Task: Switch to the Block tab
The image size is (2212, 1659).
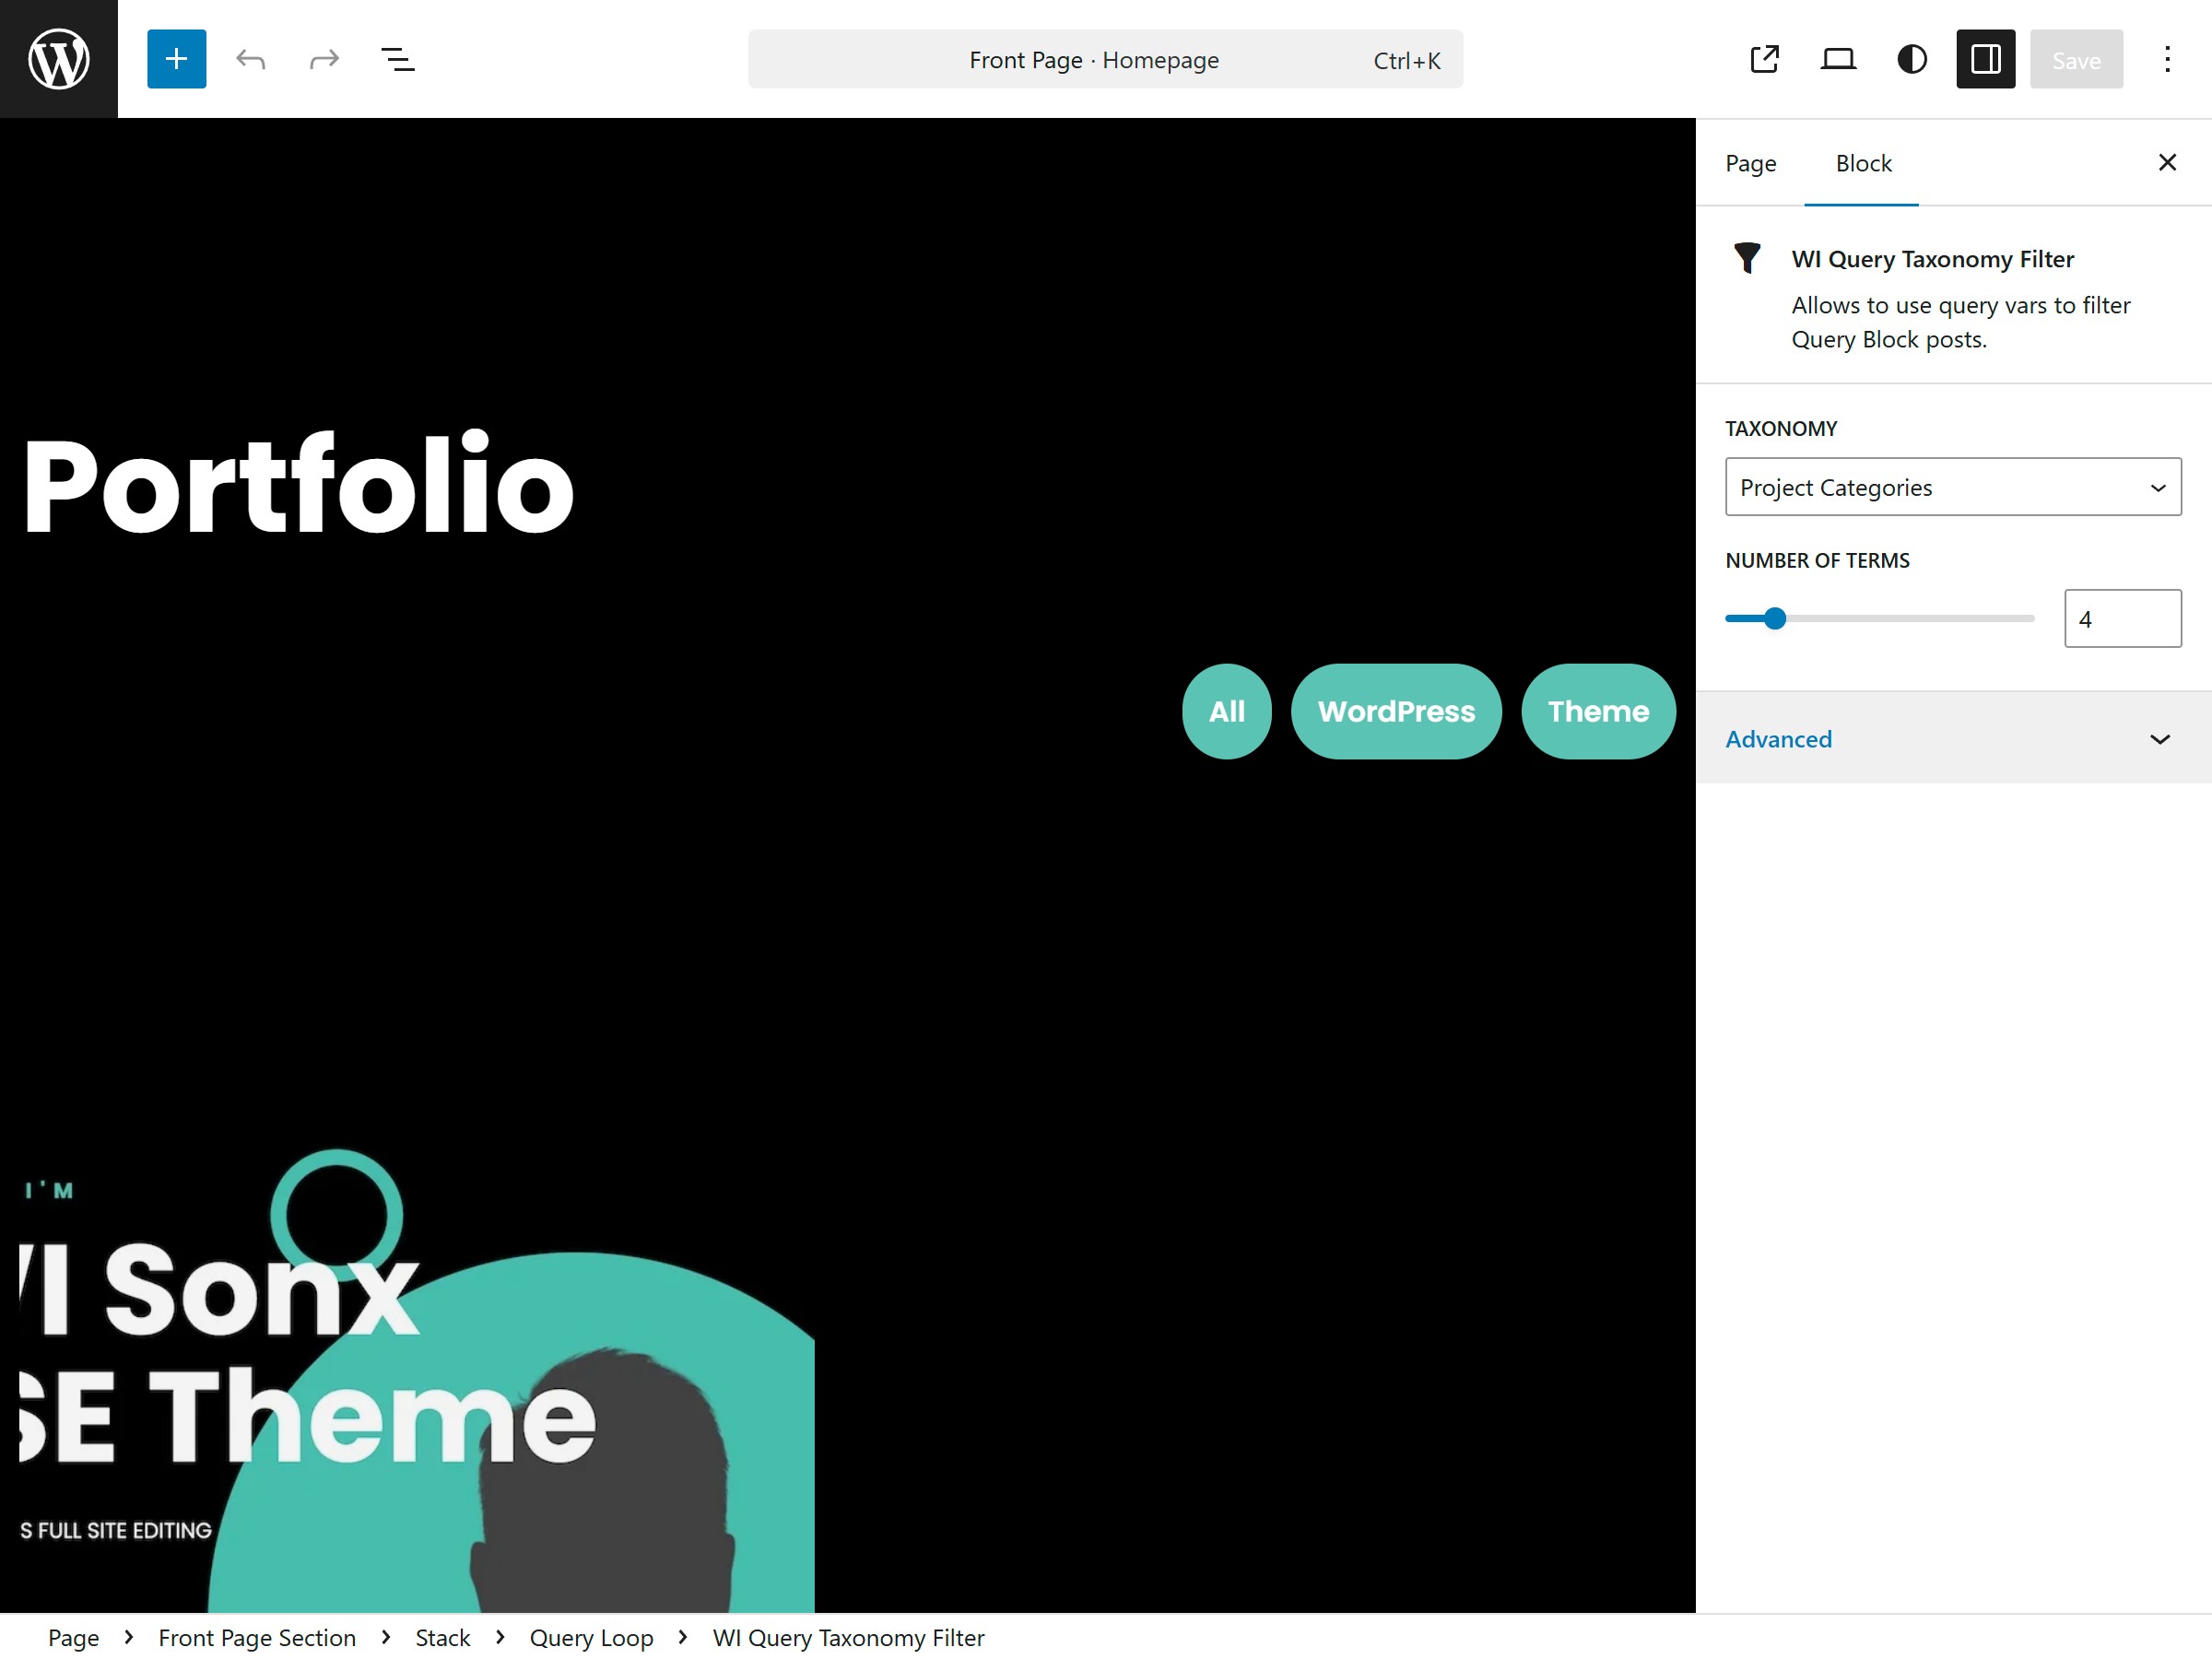Action: (x=1861, y=163)
